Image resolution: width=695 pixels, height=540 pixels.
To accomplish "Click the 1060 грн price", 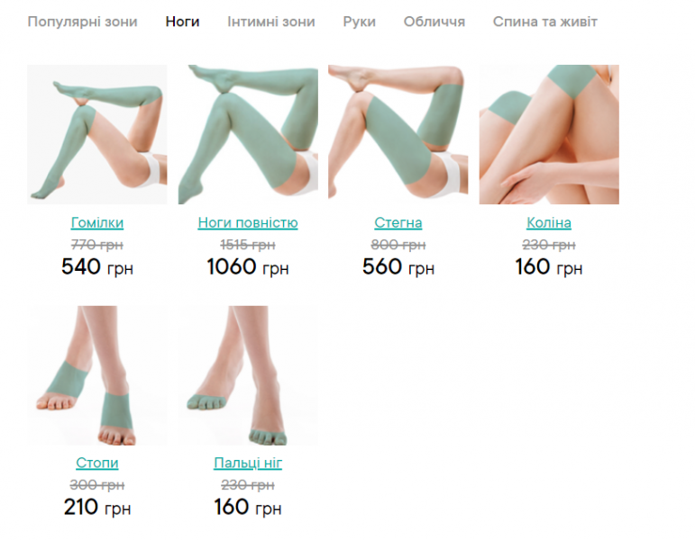I will point(248,267).
